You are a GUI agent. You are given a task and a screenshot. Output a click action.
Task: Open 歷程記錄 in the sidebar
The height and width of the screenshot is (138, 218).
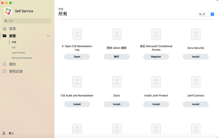[16, 71]
